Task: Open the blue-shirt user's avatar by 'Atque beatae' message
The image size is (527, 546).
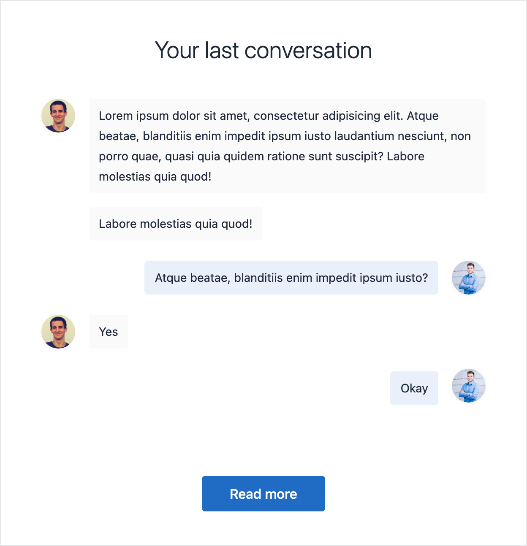Action: coord(469,278)
